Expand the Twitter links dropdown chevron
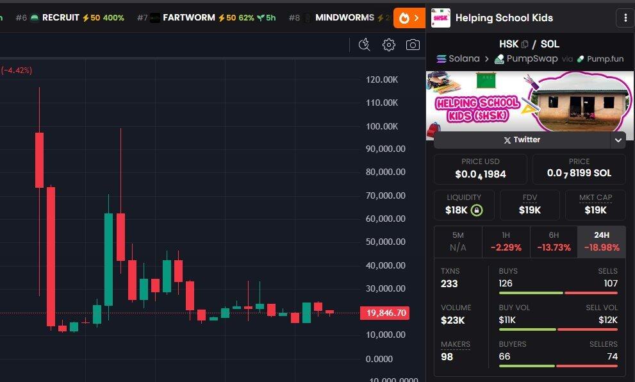The image size is (635, 382). click(x=618, y=140)
